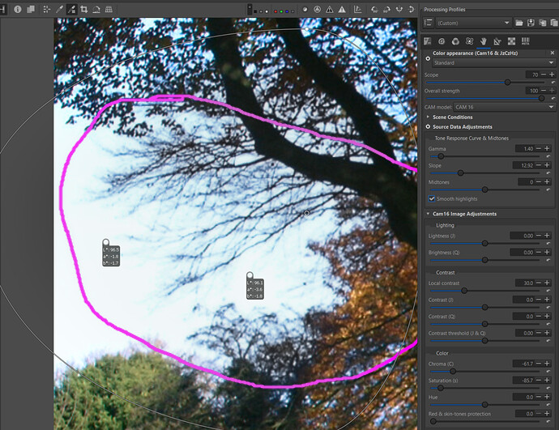Select the perspective correction tool

point(109,9)
